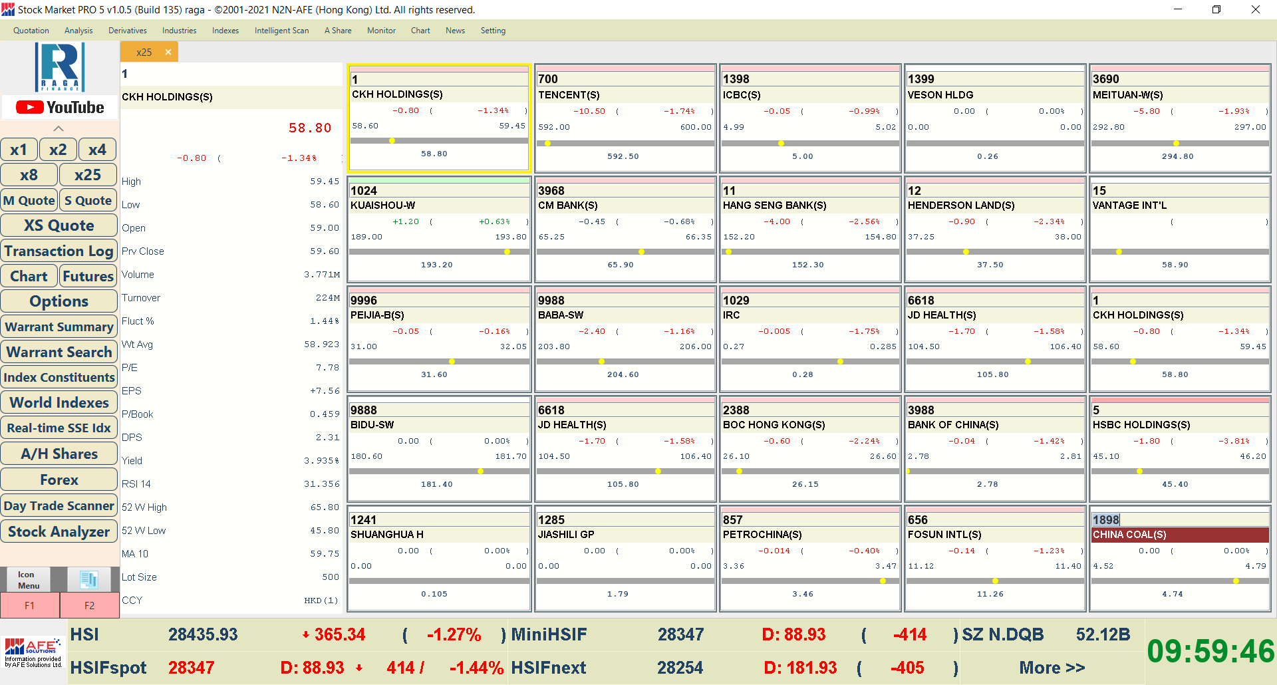
Task: Click the app icon in the title bar
Action: pyautogui.click(x=8, y=9)
